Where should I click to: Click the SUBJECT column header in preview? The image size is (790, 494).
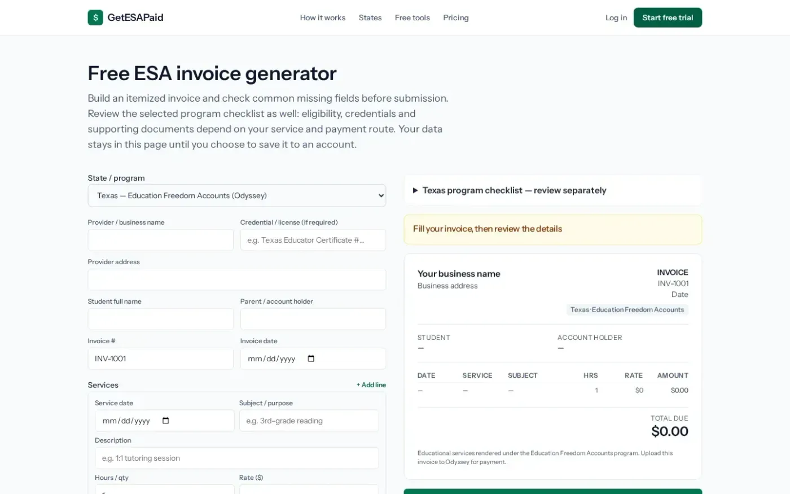coord(523,375)
